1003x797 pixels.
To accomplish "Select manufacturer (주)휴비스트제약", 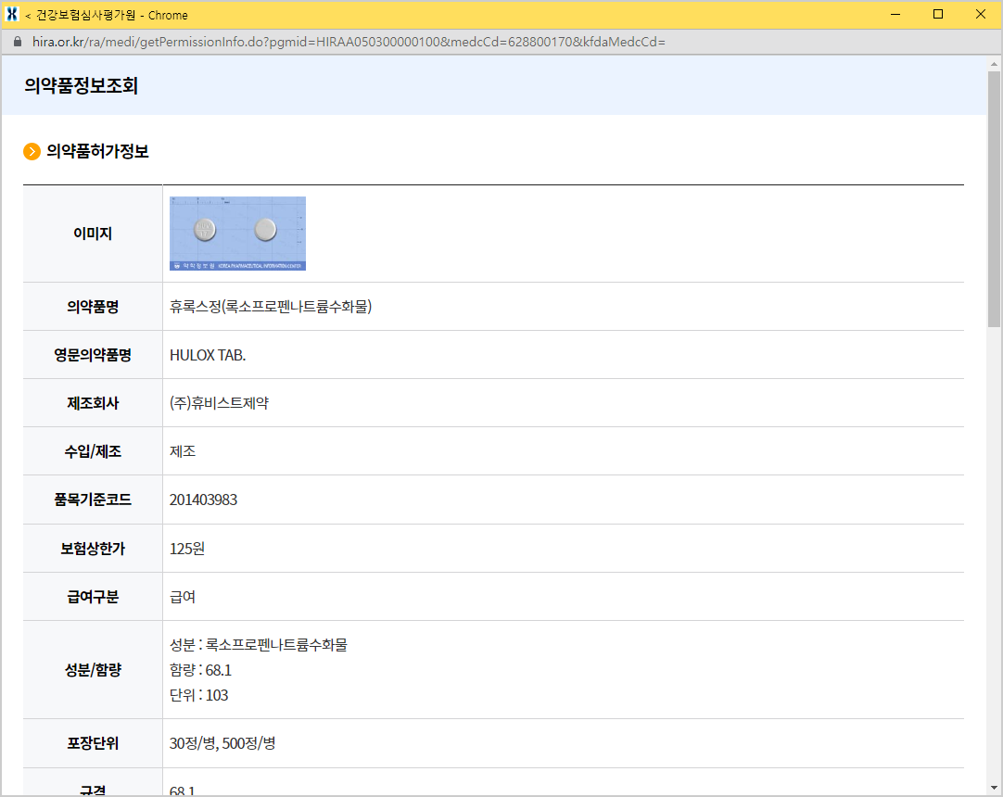I will [x=220, y=403].
